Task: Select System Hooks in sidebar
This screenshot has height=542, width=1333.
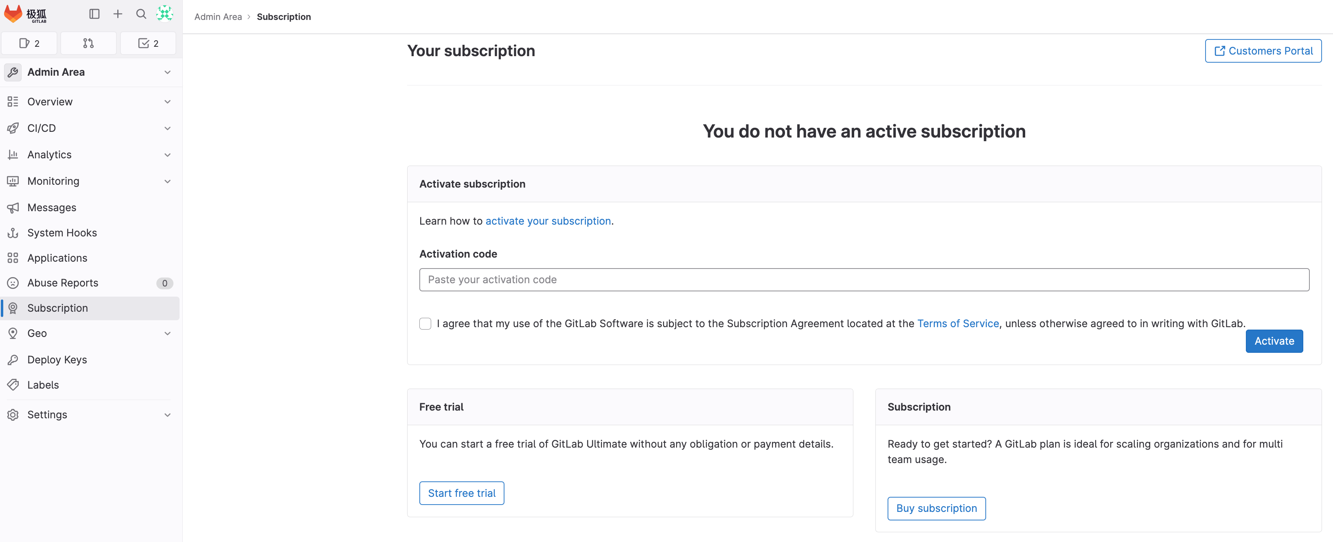Action: 62,233
